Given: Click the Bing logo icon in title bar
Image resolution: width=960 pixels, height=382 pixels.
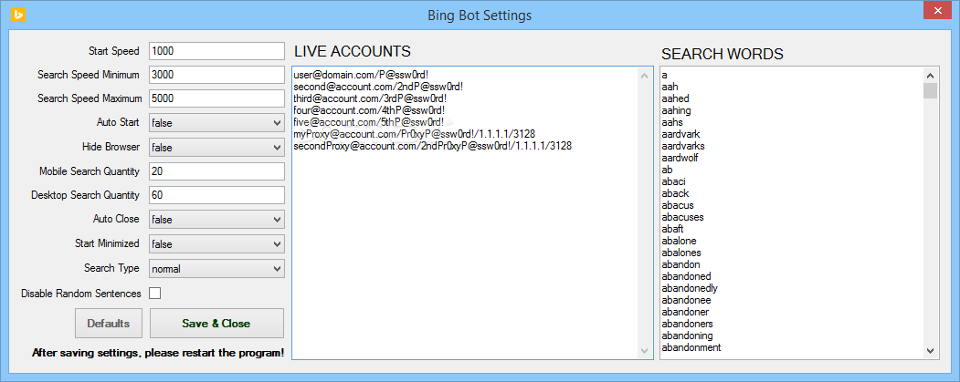Looking at the screenshot, I should pyautogui.click(x=18, y=14).
